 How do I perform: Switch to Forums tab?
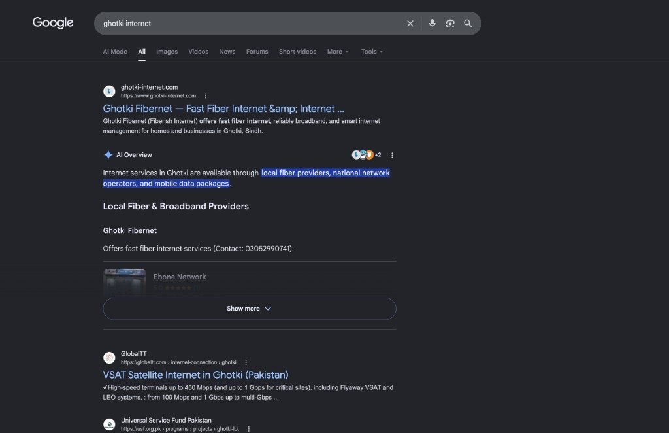[257, 52]
